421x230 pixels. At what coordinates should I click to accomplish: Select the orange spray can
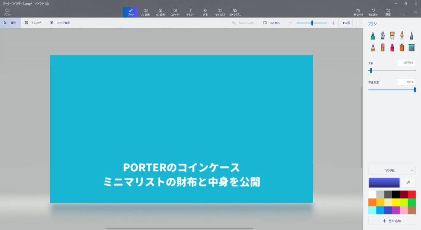402,48
